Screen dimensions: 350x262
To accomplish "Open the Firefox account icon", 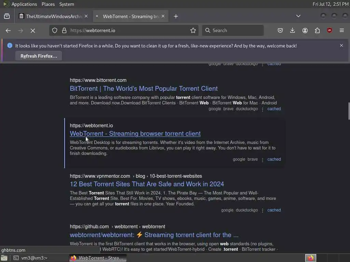I will click(305, 30).
